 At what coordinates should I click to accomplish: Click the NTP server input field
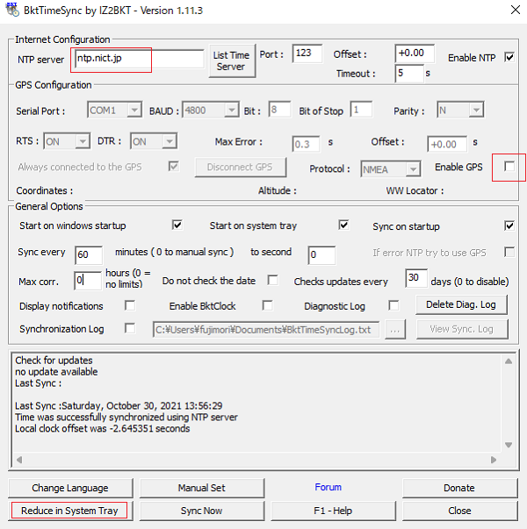pos(139,60)
